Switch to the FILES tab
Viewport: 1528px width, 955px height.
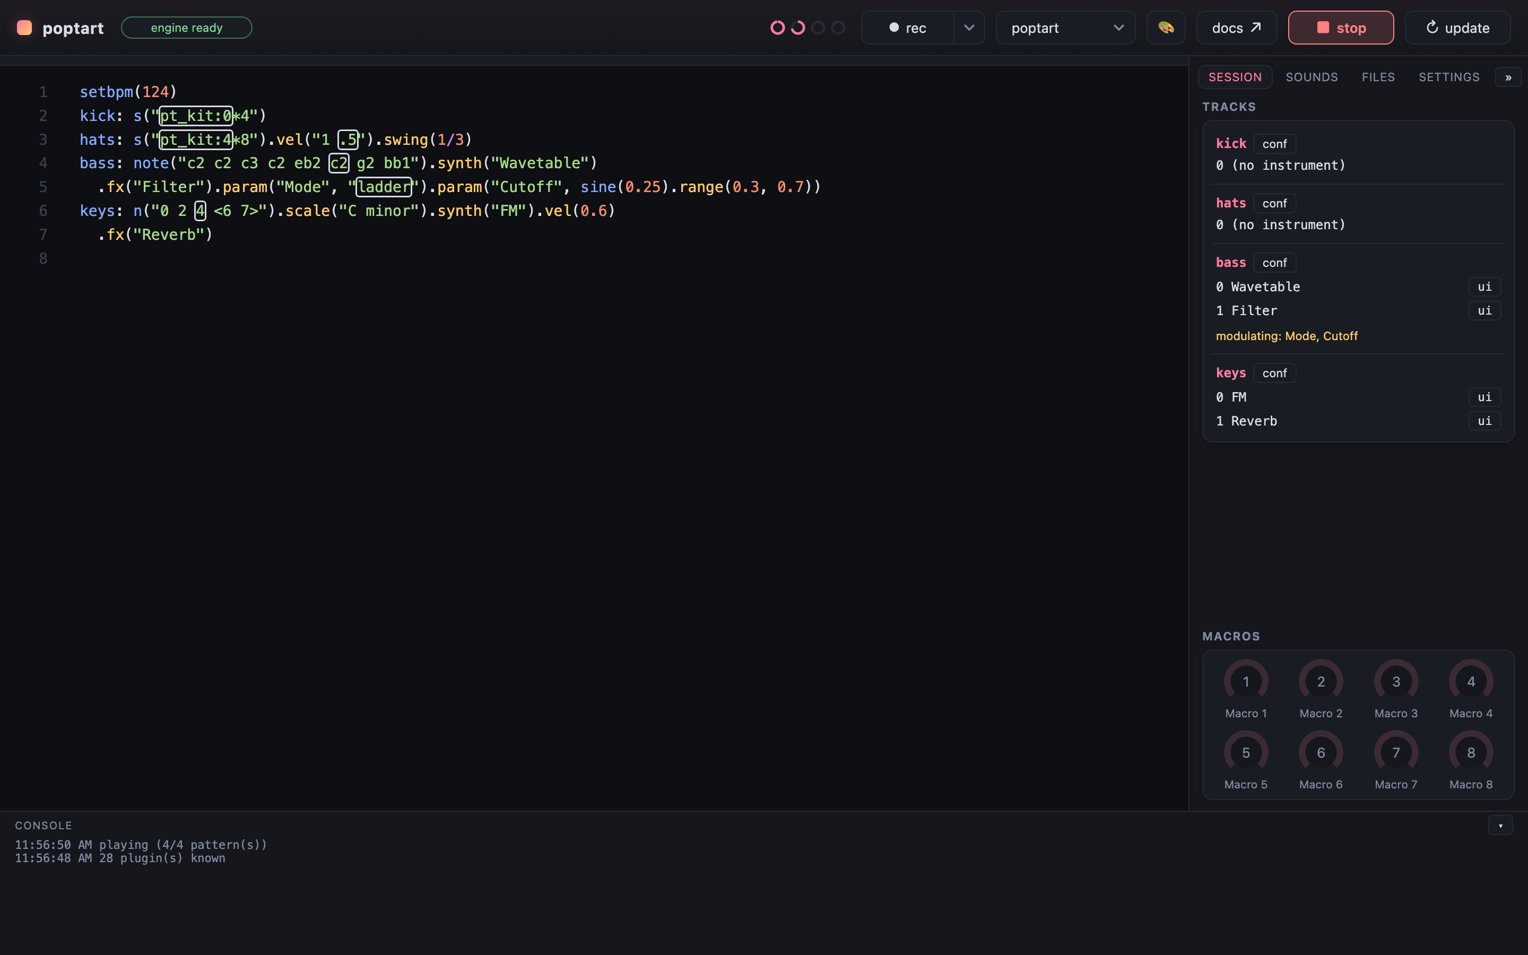coord(1378,77)
